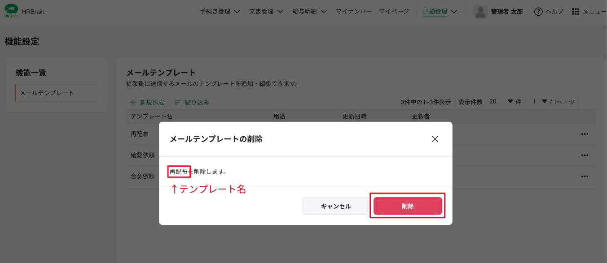Expand the 文書管理 menu

click(x=266, y=12)
